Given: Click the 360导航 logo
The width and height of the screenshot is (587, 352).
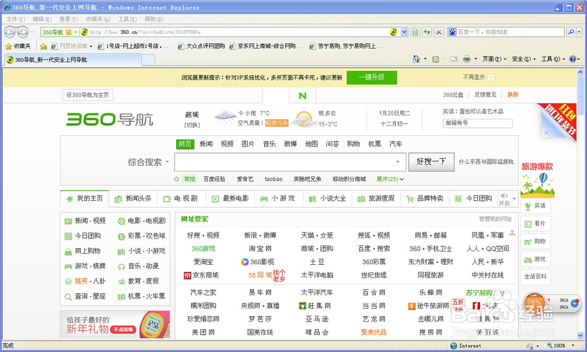Looking at the screenshot, I should click(110, 119).
